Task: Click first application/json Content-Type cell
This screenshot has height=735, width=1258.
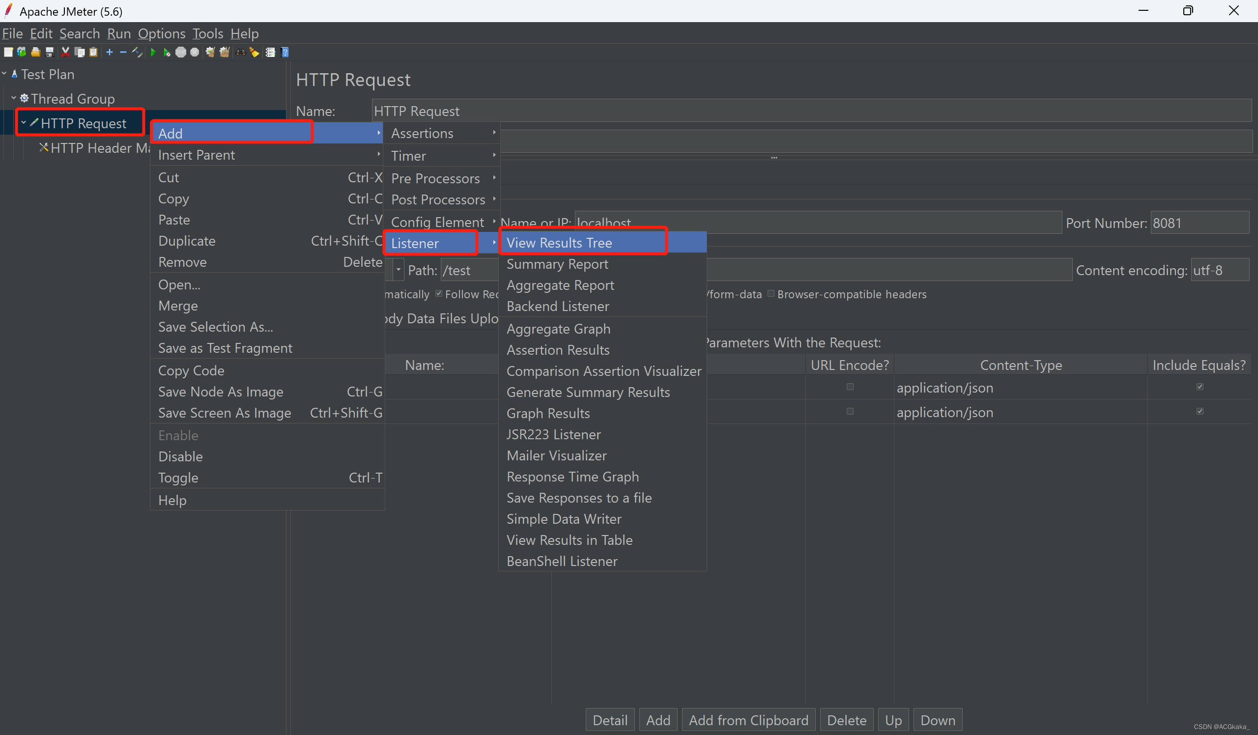Action: tap(1020, 387)
